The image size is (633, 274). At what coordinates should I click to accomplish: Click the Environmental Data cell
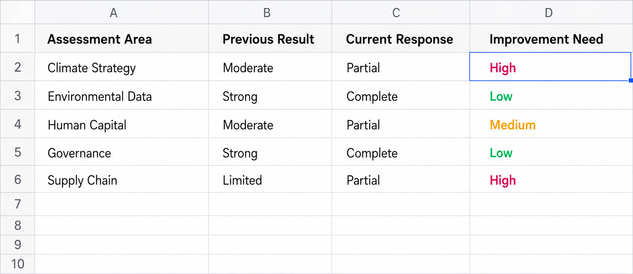pos(122,95)
